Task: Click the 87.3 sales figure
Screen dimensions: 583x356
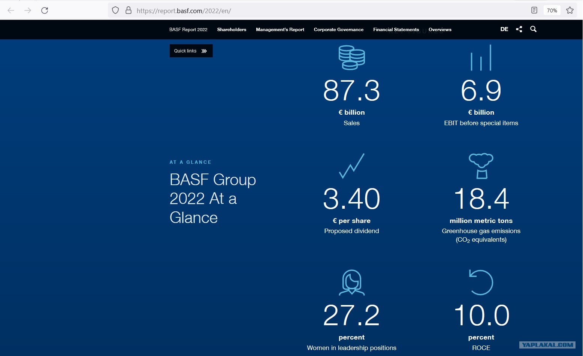Action: point(352,91)
